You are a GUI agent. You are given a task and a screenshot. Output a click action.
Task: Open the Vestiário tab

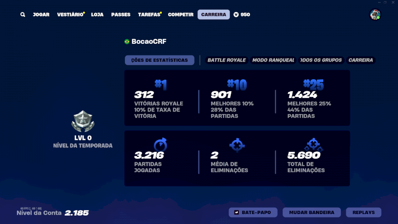(70, 14)
